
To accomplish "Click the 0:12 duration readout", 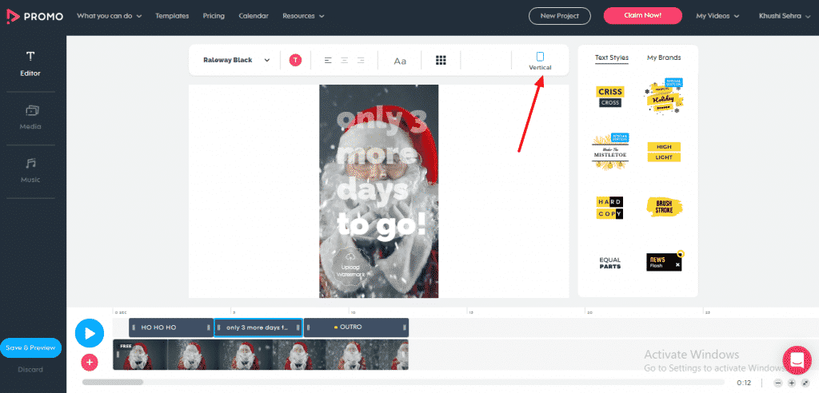I will click(744, 383).
